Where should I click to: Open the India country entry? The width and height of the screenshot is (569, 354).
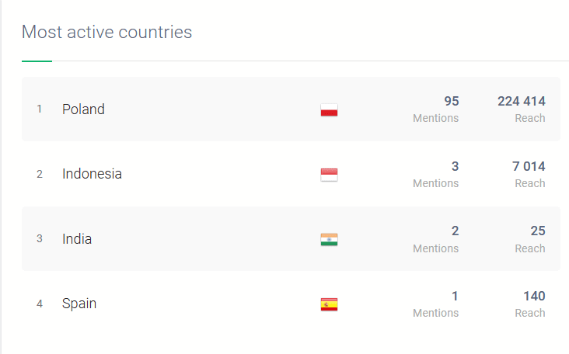77,239
